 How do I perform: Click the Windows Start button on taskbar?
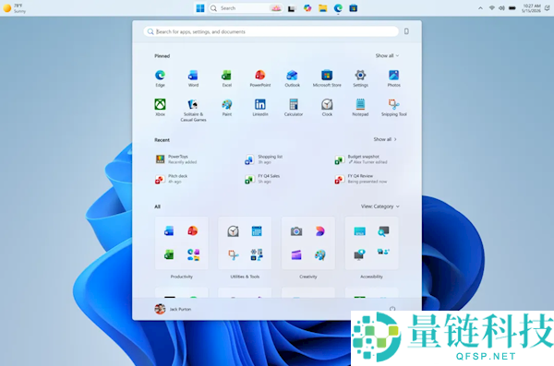pos(200,8)
